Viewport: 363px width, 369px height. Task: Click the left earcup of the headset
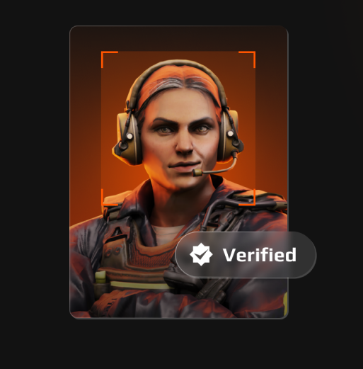(128, 138)
